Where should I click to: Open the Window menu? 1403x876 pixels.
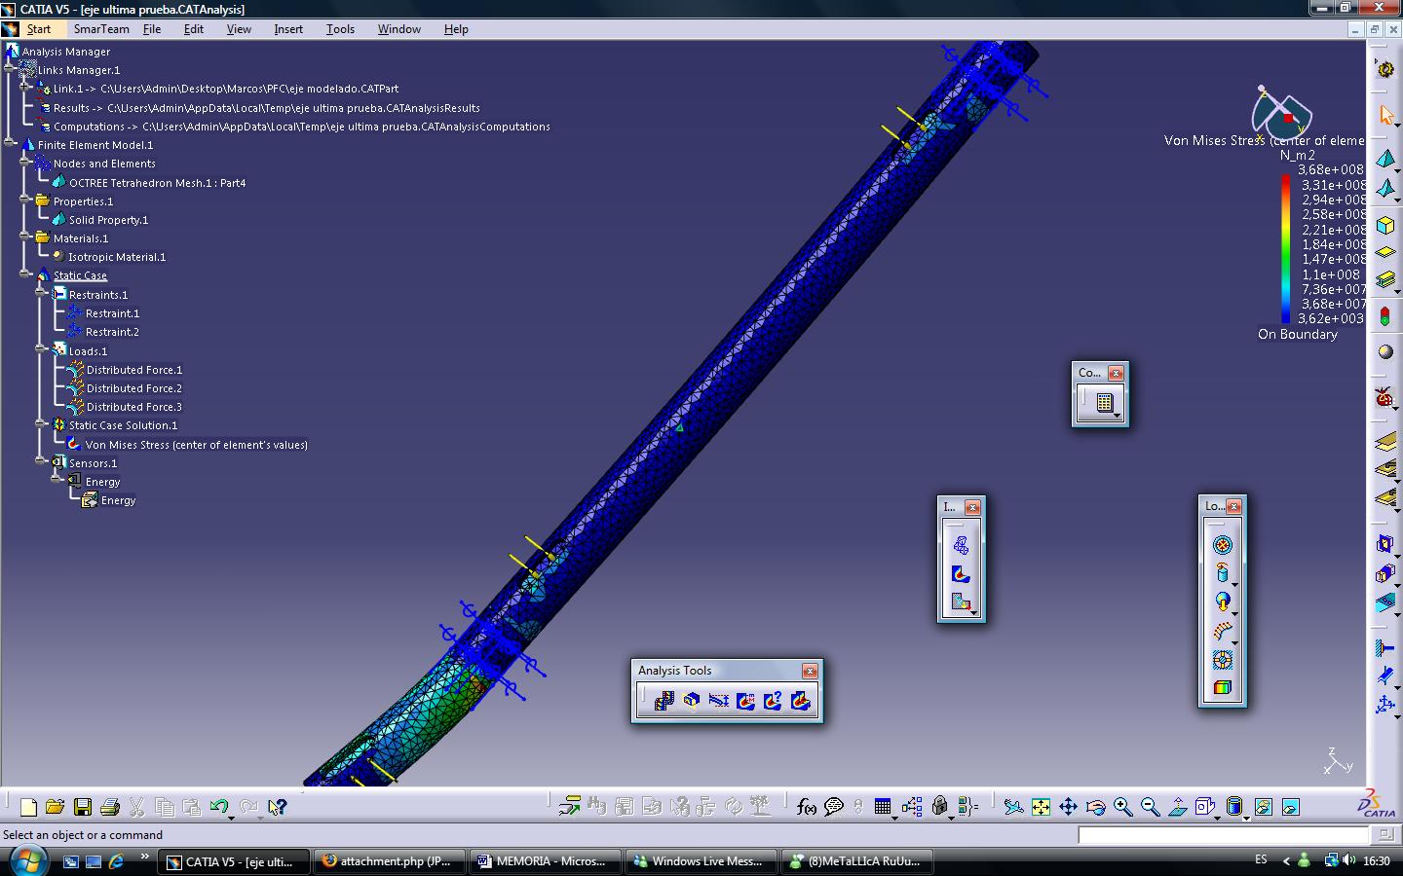[399, 29]
